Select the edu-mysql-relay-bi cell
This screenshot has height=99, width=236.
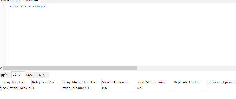17,88
